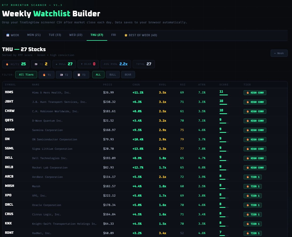
Task: Click the BULL 27 stat card
Action: (x=64, y=64)
